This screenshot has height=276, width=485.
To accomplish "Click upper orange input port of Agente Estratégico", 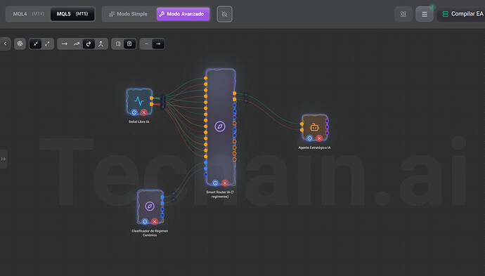I will 302,124.
